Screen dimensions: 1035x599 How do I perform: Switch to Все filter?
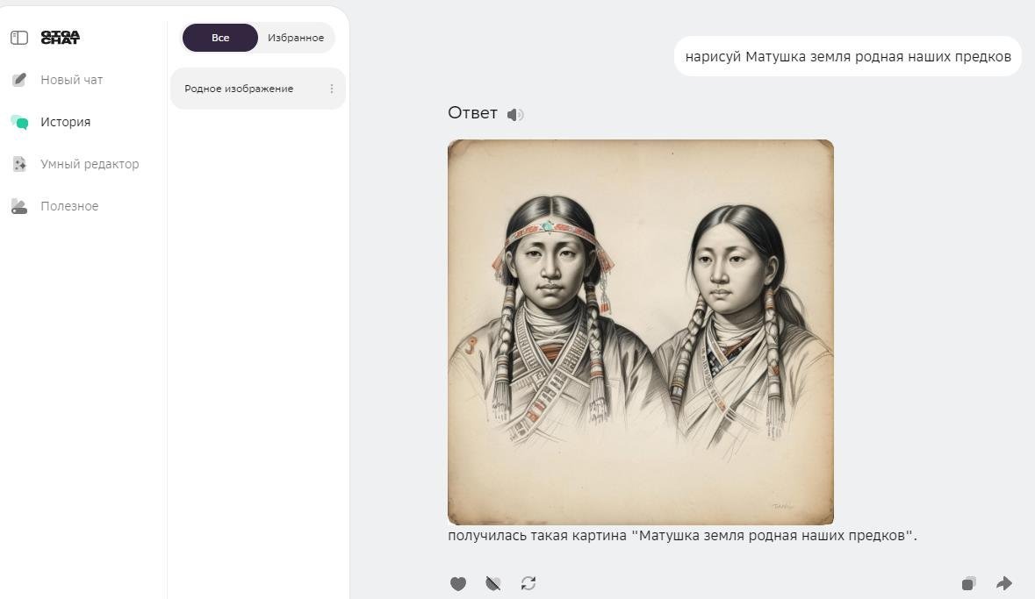pyautogui.click(x=220, y=38)
